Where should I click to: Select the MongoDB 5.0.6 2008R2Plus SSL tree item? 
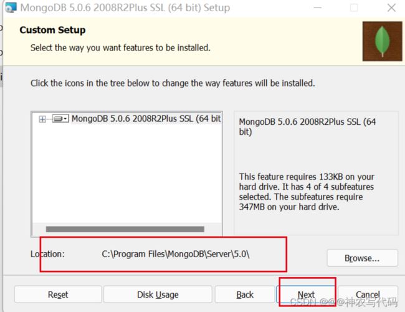[x=146, y=119]
